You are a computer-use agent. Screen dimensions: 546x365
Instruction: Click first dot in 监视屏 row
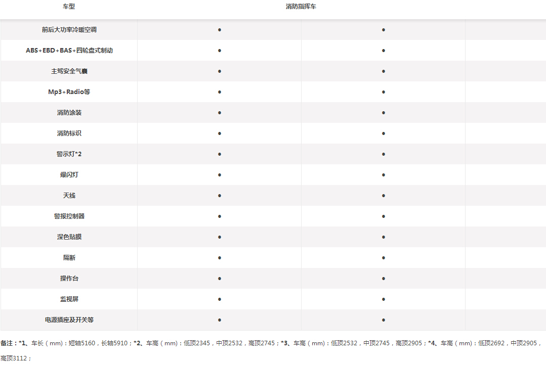[x=220, y=299]
